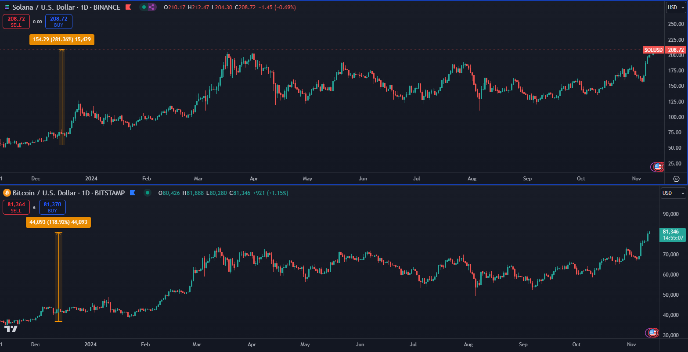Click the TradingView logo in bottom chart
Image resolution: width=688 pixels, height=352 pixels.
(x=11, y=328)
